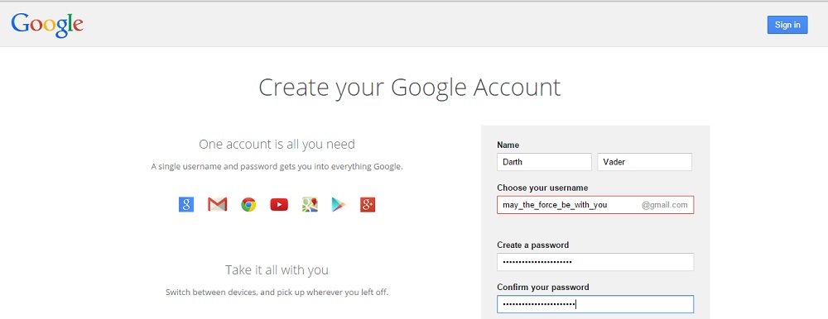Click the Choose your username label

pyautogui.click(x=542, y=188)
